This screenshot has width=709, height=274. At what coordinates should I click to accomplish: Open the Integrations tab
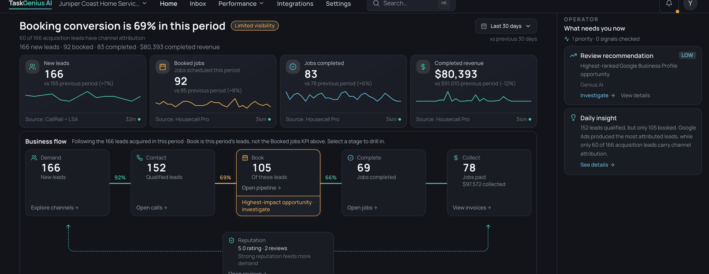295,4
